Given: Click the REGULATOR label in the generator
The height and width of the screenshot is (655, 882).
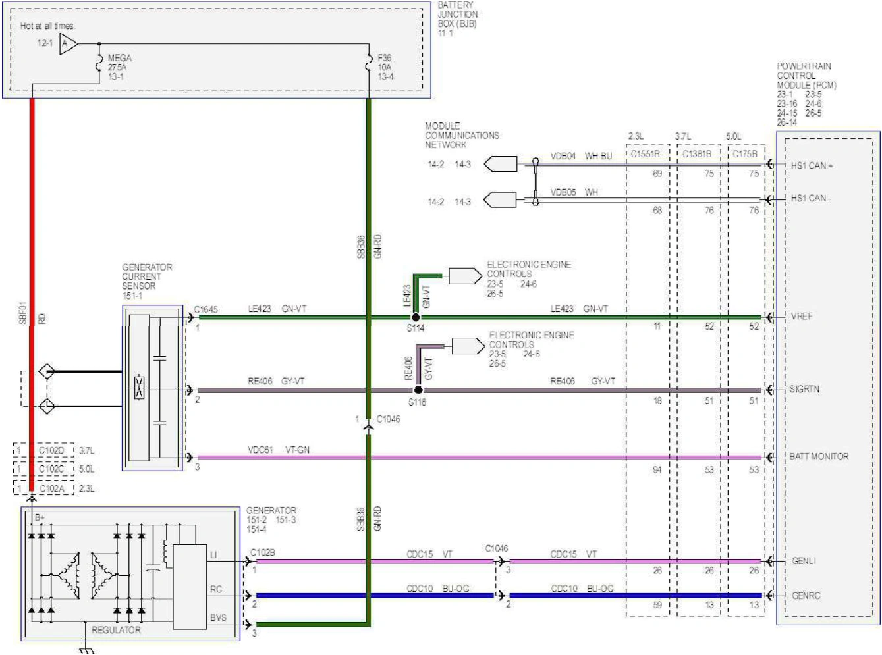Looking at the screenshot, I should click(116, 630).
